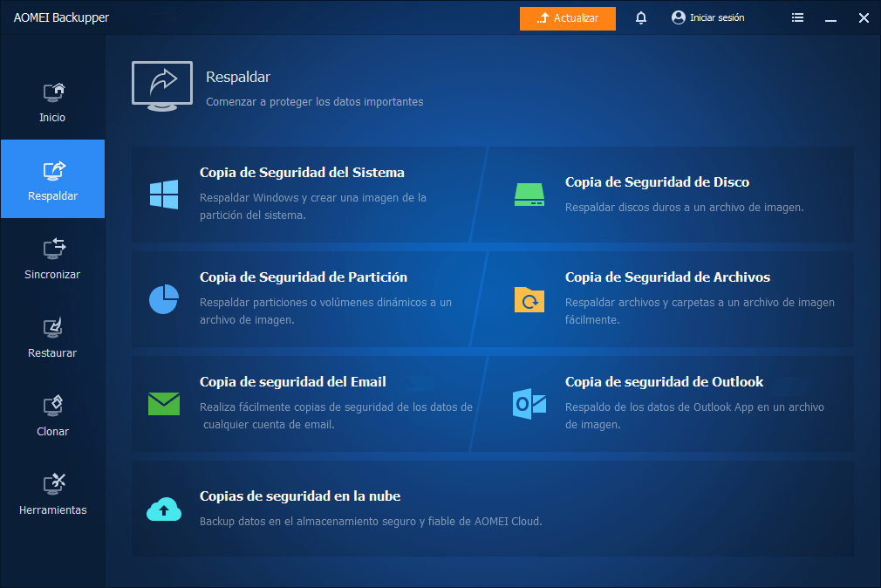Go to Inicio label in sidebar

[52, 118]
